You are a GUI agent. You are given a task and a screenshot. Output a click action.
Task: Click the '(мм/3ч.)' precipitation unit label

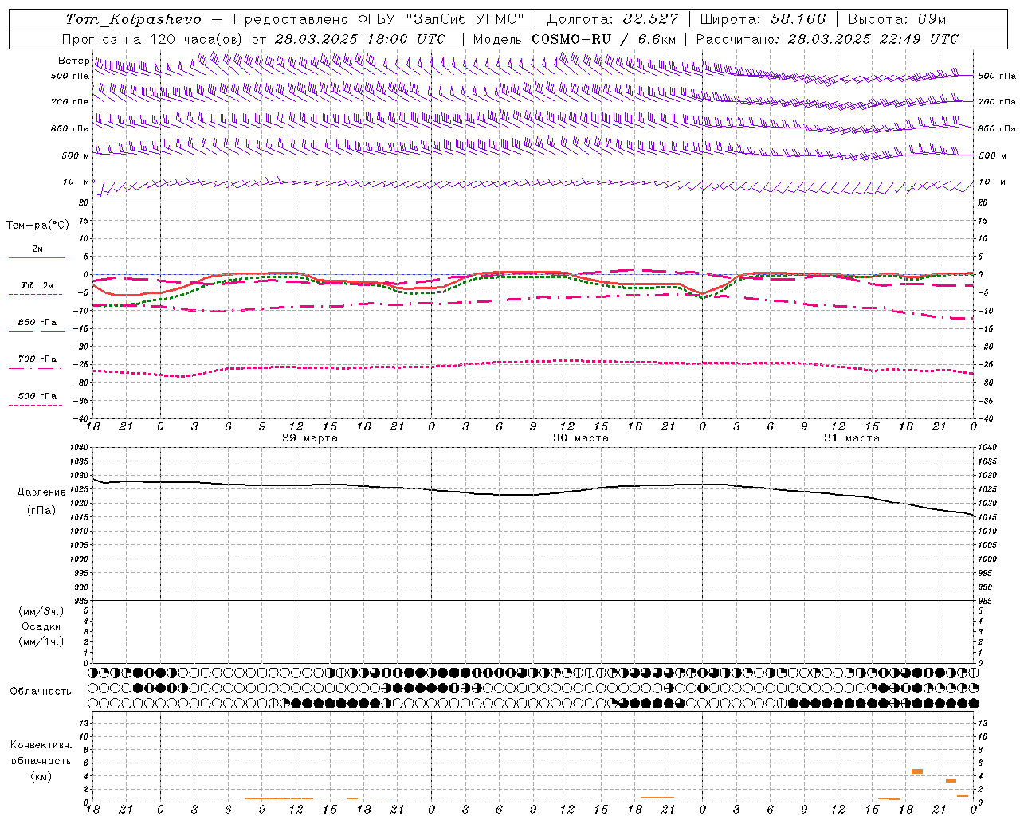[x=41, y=611]
